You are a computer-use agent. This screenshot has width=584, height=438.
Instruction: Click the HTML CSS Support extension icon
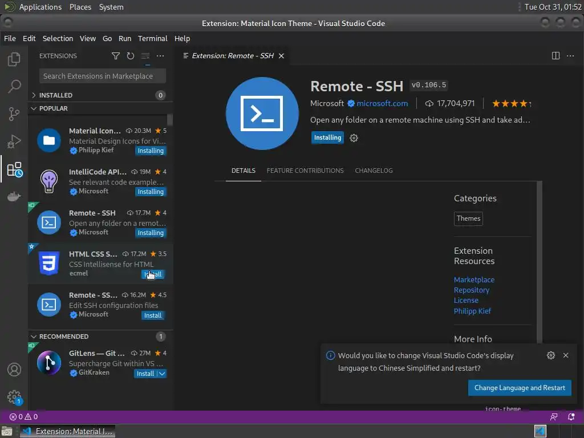pyautogui.click(x=49, y=263)
